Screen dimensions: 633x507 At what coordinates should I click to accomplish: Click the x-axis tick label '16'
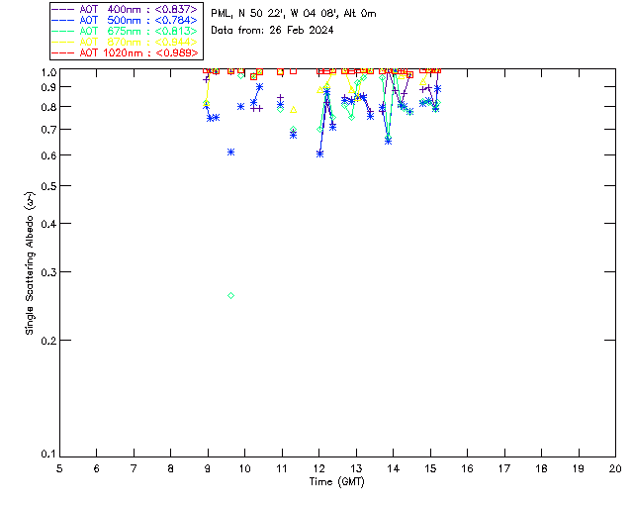468,468
